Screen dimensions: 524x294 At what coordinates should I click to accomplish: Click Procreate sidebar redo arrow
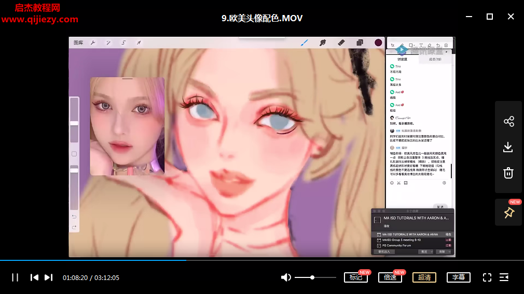(74, 227)
